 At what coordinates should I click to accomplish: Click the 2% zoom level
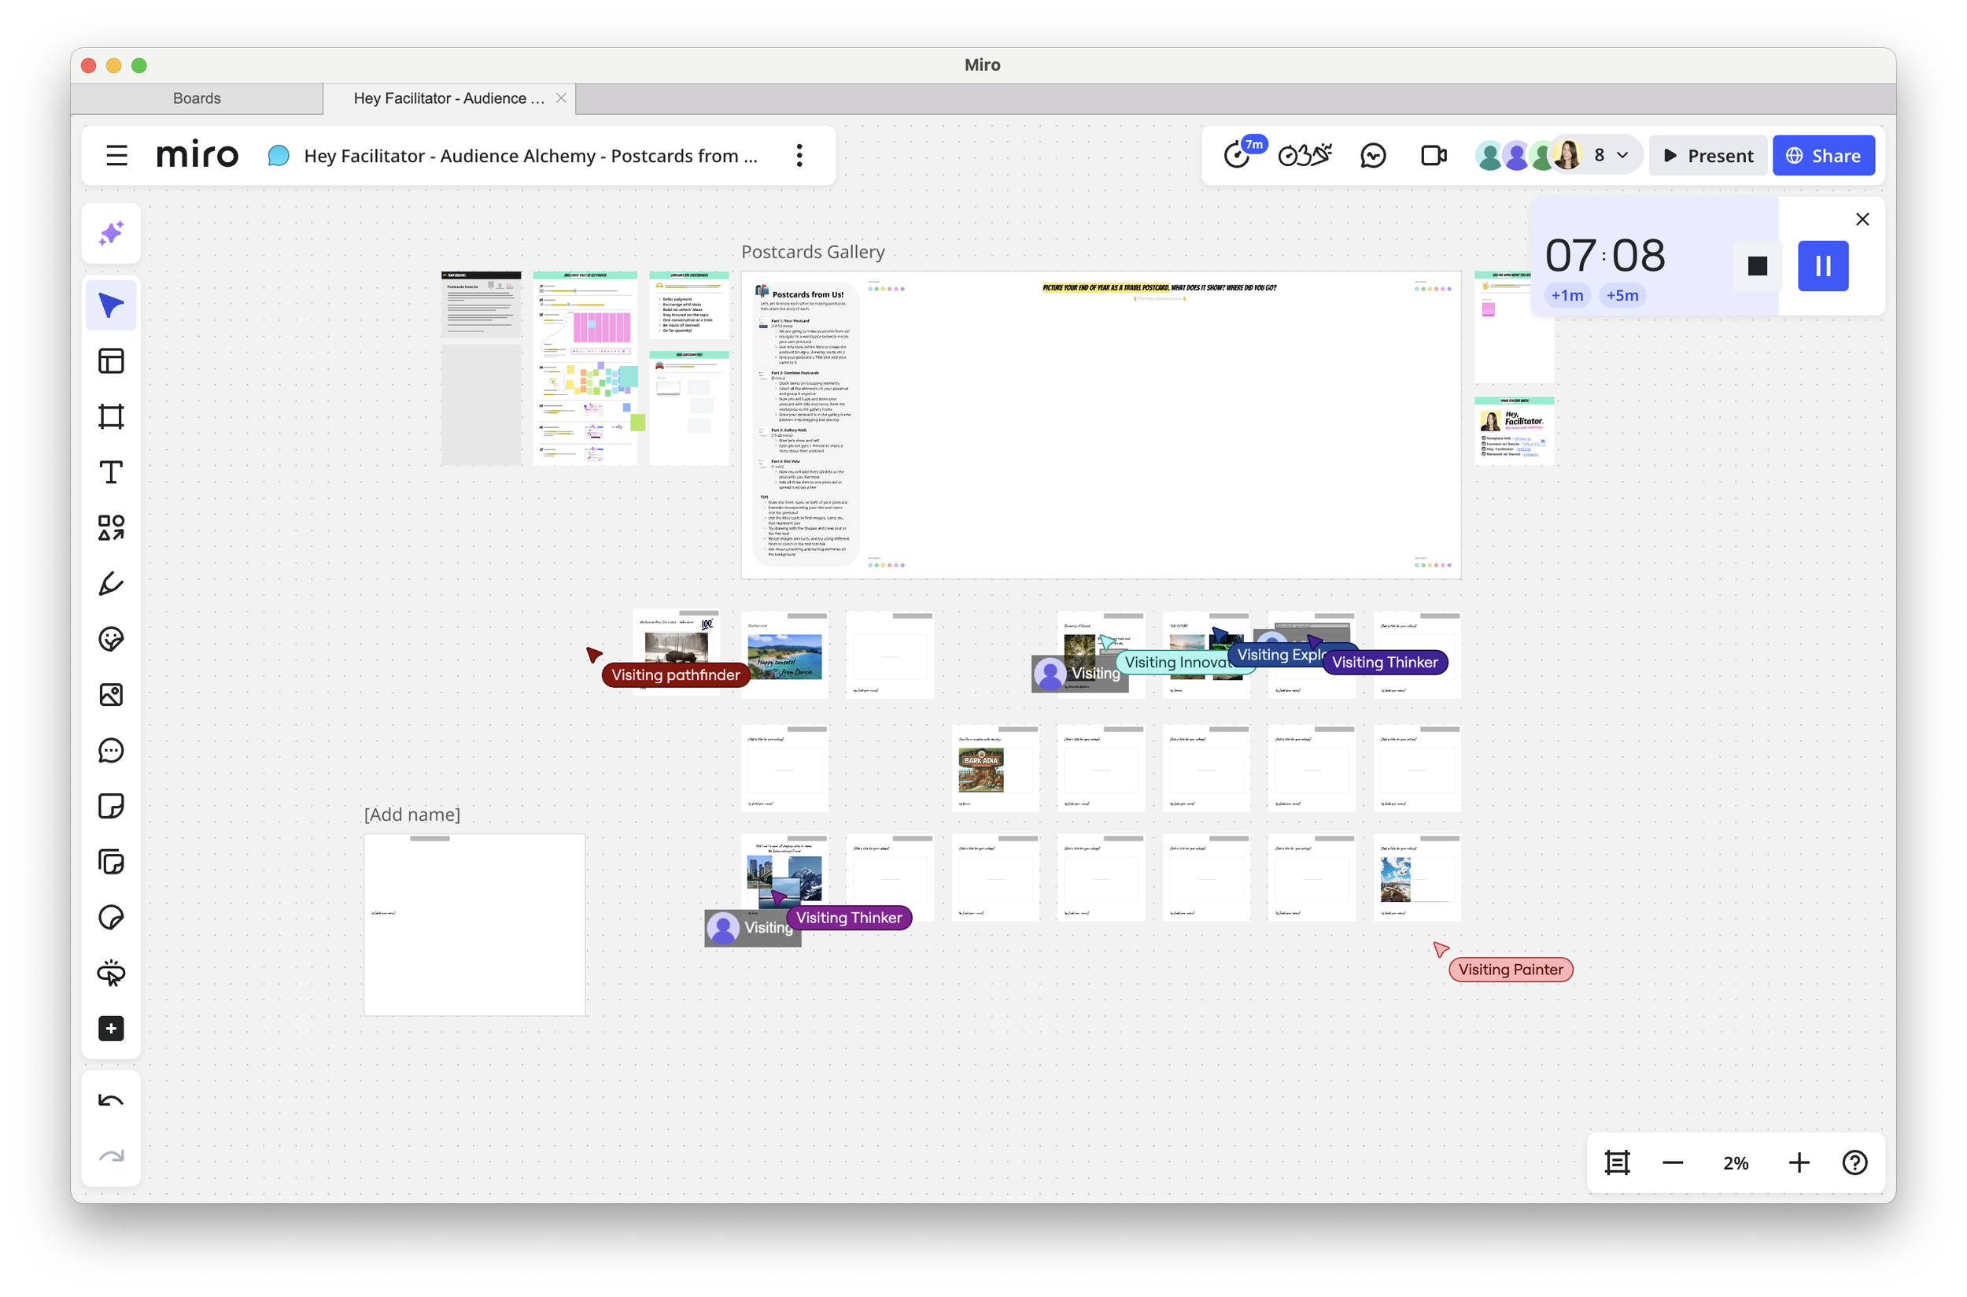1736,1163
